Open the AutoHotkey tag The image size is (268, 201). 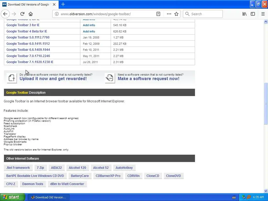124,168
